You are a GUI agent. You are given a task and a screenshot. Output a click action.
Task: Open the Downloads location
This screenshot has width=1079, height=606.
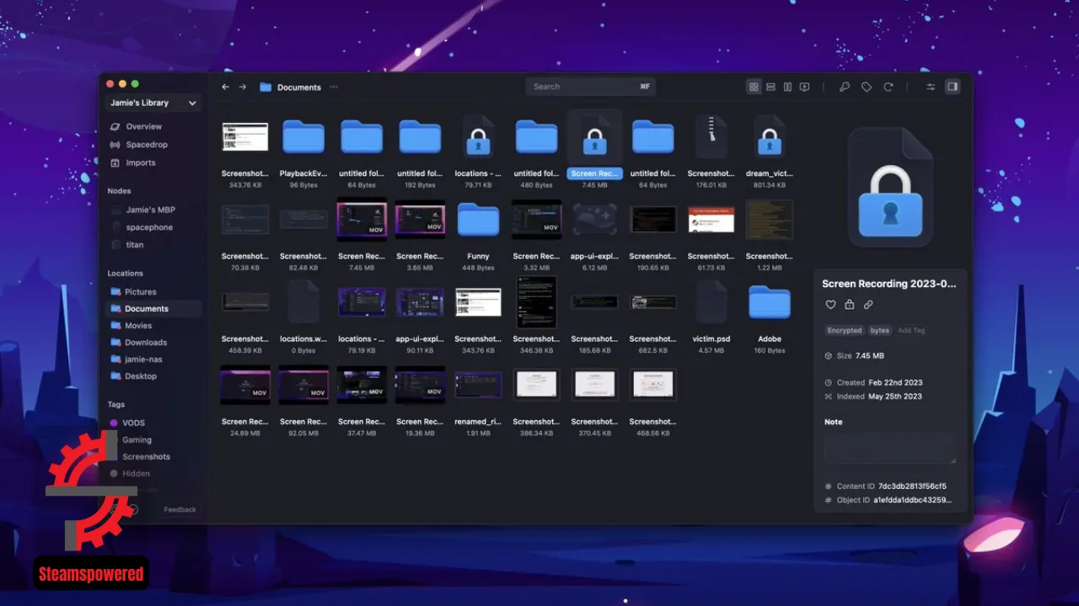coord(146,343)
